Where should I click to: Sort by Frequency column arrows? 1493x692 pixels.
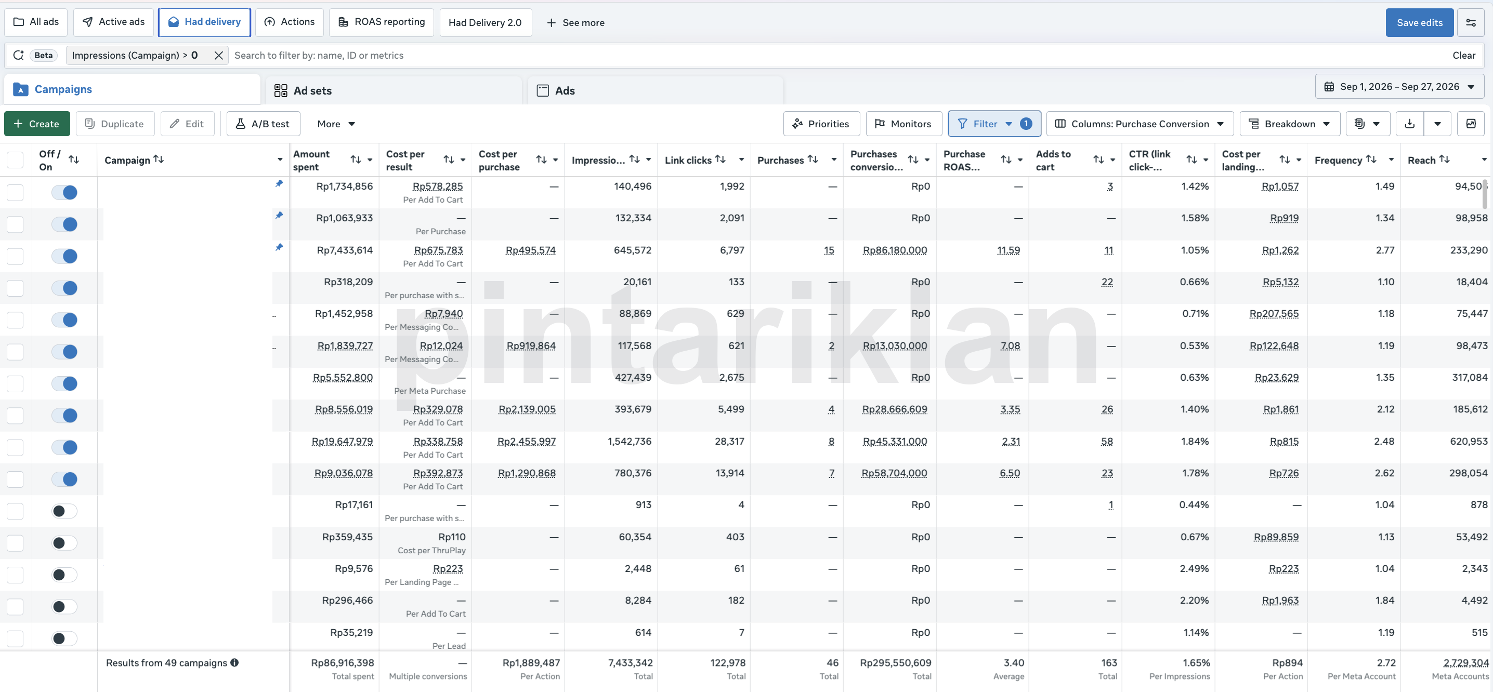[1371, 159]
